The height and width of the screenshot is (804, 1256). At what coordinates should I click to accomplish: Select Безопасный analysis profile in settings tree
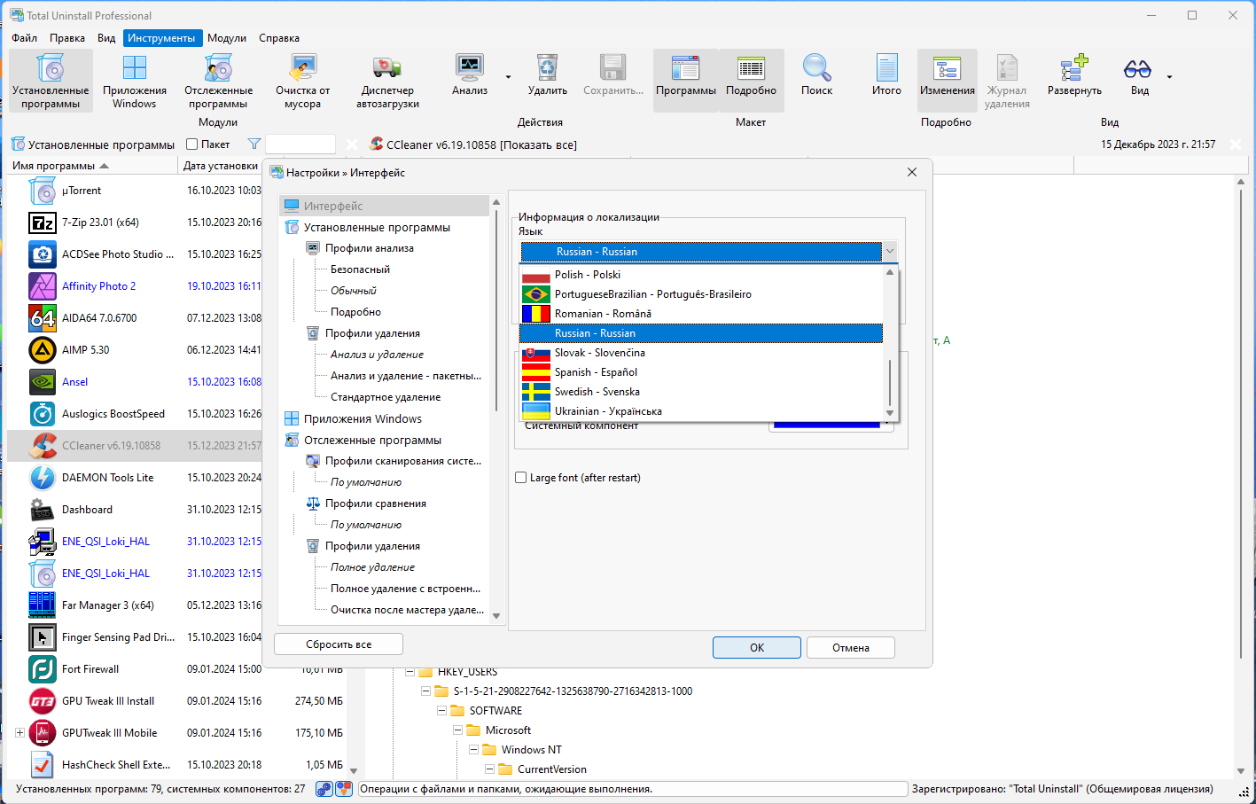360,269
